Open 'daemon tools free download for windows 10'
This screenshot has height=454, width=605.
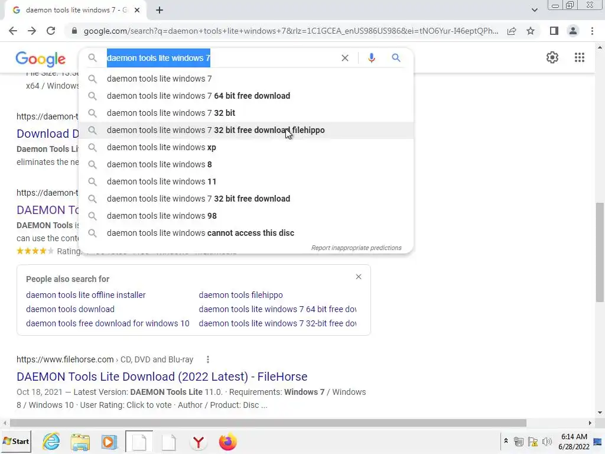(108, 323)
